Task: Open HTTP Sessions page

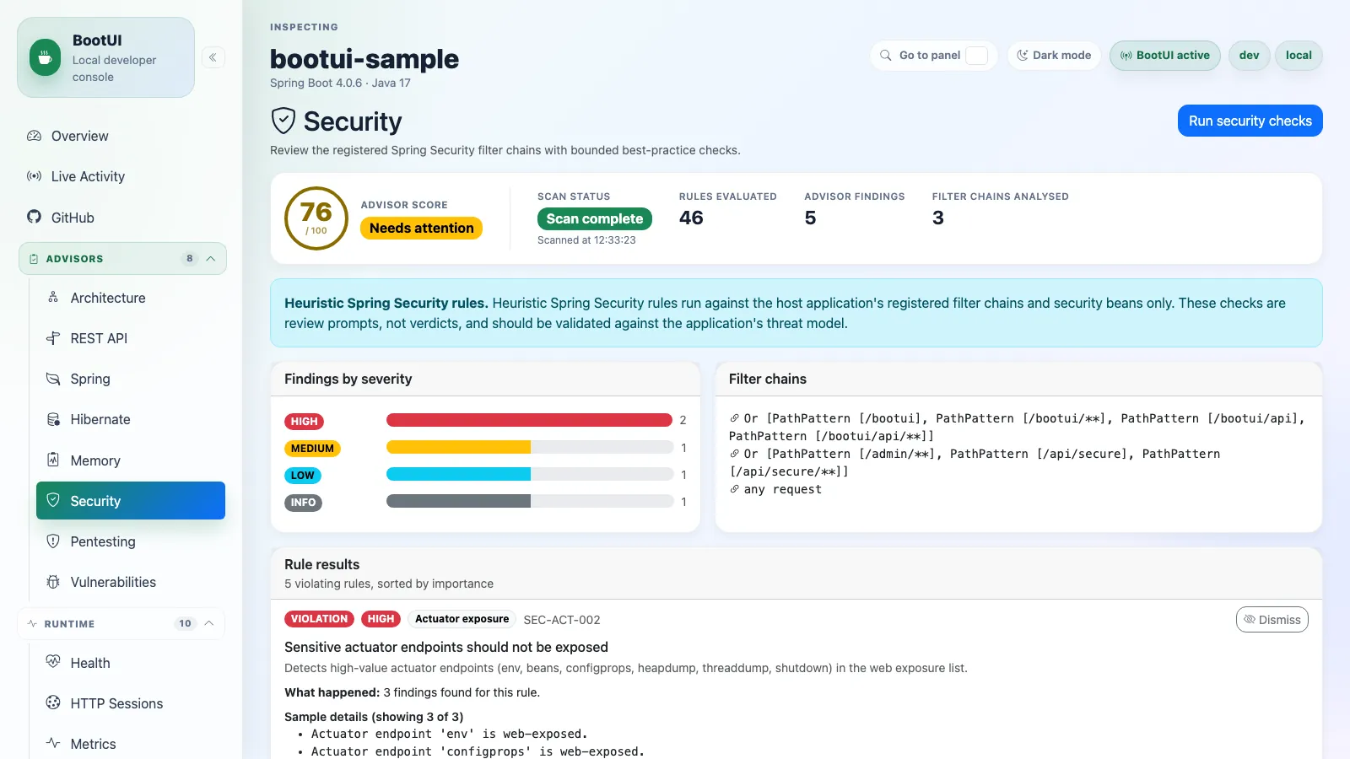Action: (x=131, y=703)
